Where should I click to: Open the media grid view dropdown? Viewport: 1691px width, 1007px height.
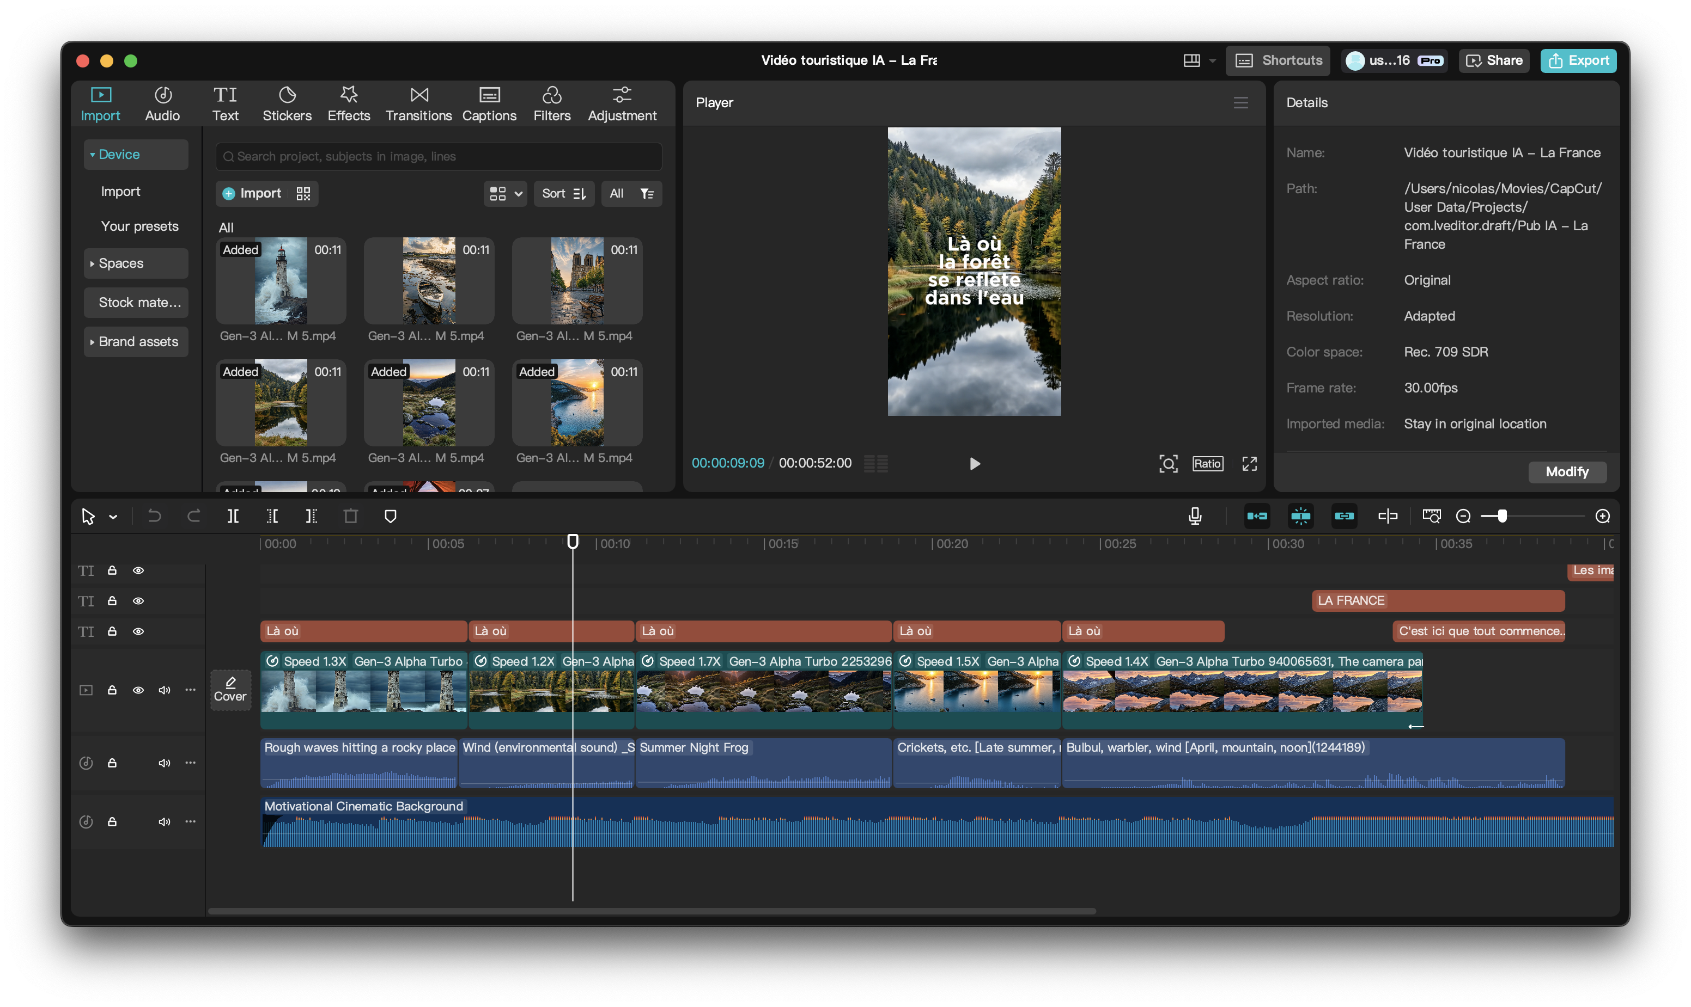[505, 193]
